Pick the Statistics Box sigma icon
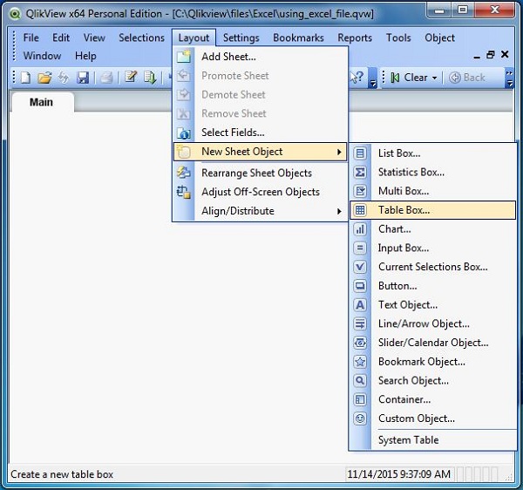Image resolution: width=523 pixels, height=490 pixels. (360, 173)
